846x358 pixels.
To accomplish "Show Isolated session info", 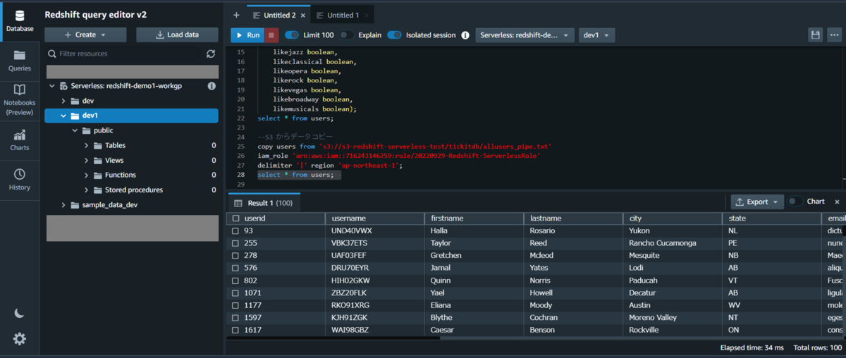I will [x=465, y=35].
